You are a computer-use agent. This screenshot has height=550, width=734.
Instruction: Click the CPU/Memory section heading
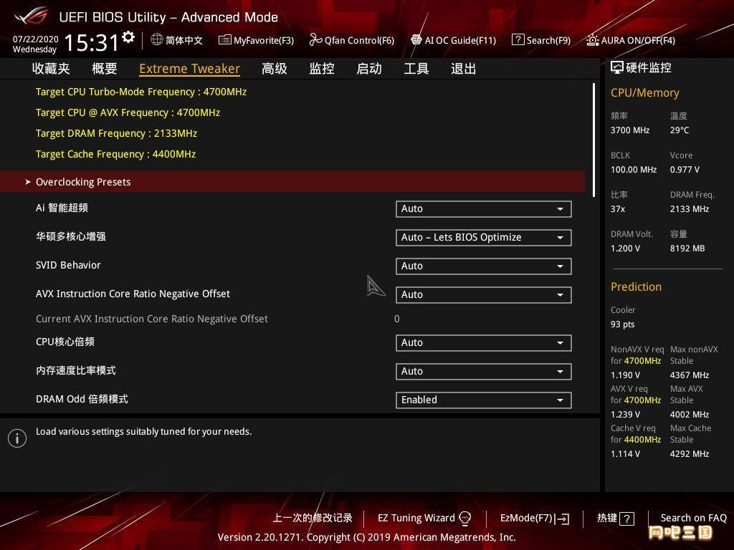tap(644, 92)
